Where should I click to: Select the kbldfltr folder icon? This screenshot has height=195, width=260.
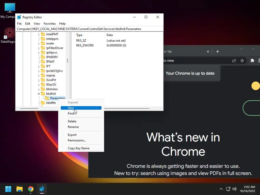(43, 103)
